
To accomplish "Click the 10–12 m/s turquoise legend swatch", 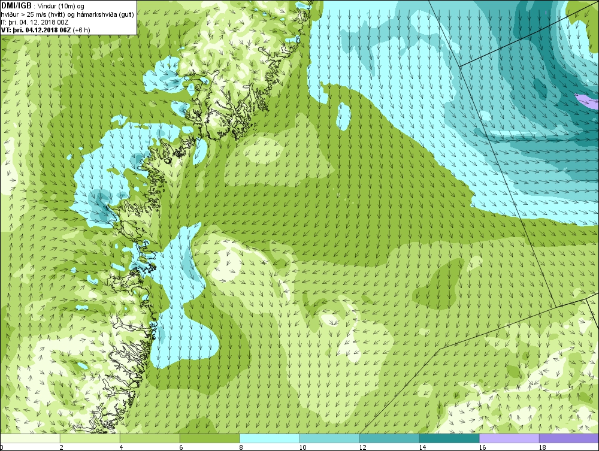I will (329, 438).
